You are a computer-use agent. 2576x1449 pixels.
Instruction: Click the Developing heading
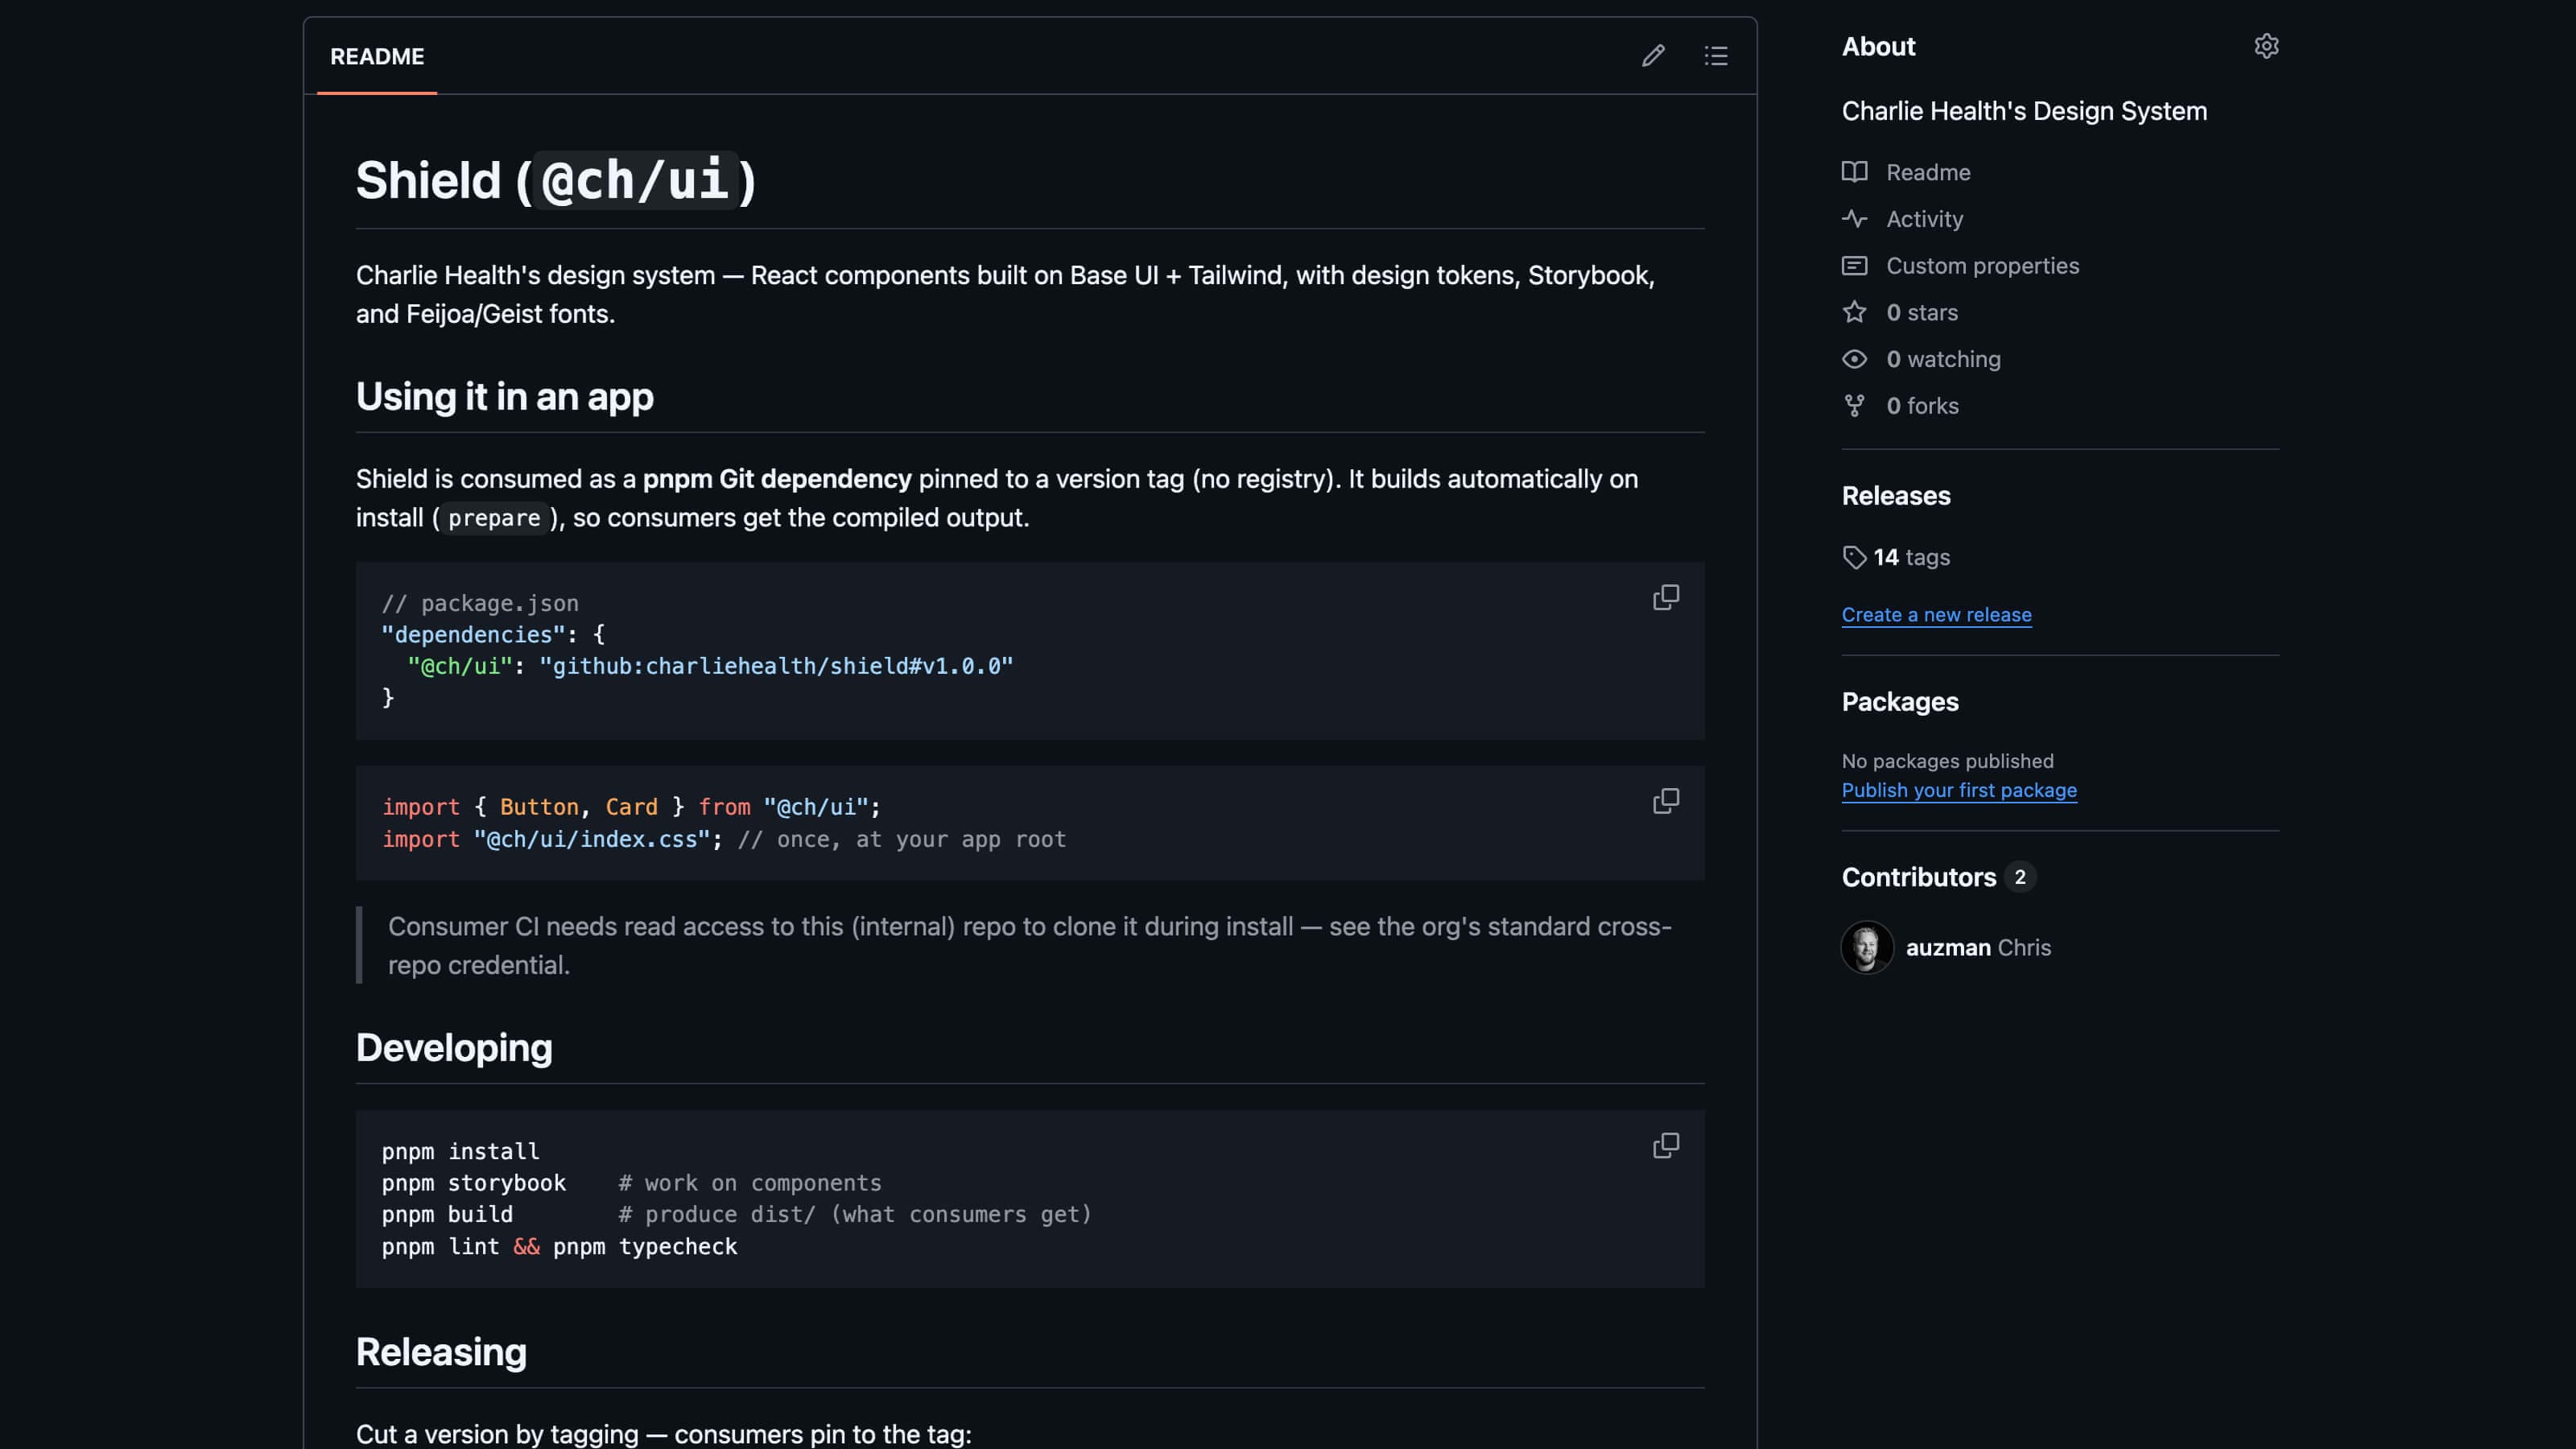[454, 1048]
